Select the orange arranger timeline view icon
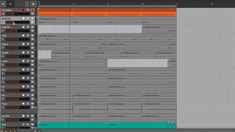The width and height of the screenshot is (235, 132). pos(10,4)
